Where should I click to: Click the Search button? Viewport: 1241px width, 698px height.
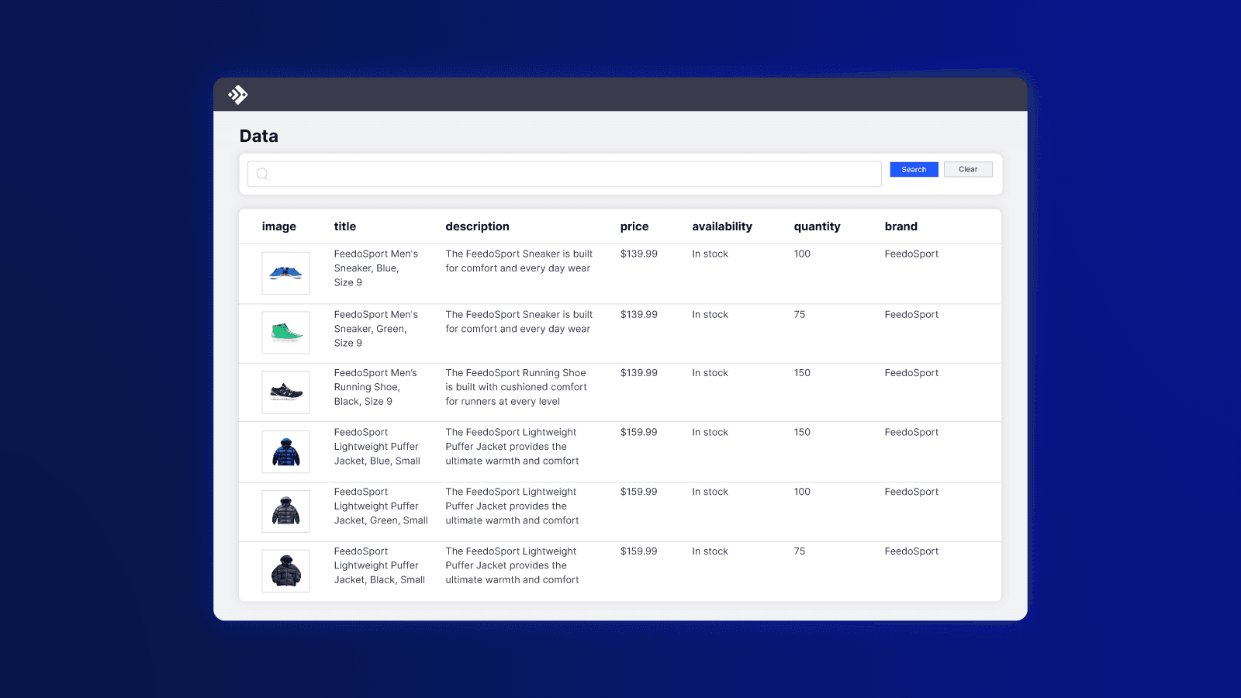pos(914,169)
